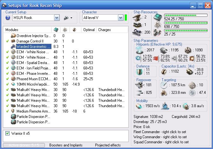The image size is (213, 149).
Task: Click the targeting range icon showing 187.5 km
Action: pyautogui.click(x=164, y=85)
